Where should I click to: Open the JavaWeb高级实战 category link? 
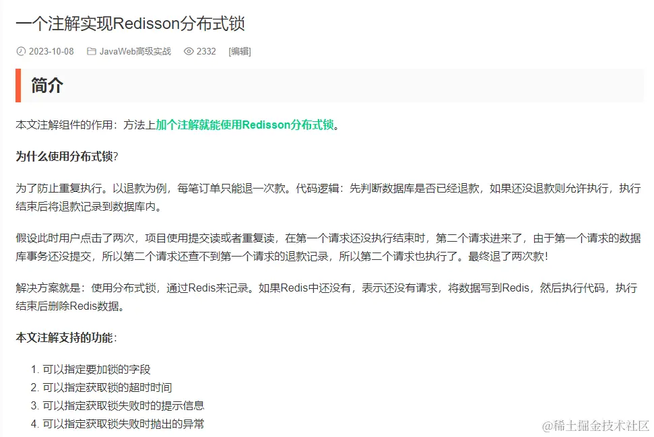(135, 51)
